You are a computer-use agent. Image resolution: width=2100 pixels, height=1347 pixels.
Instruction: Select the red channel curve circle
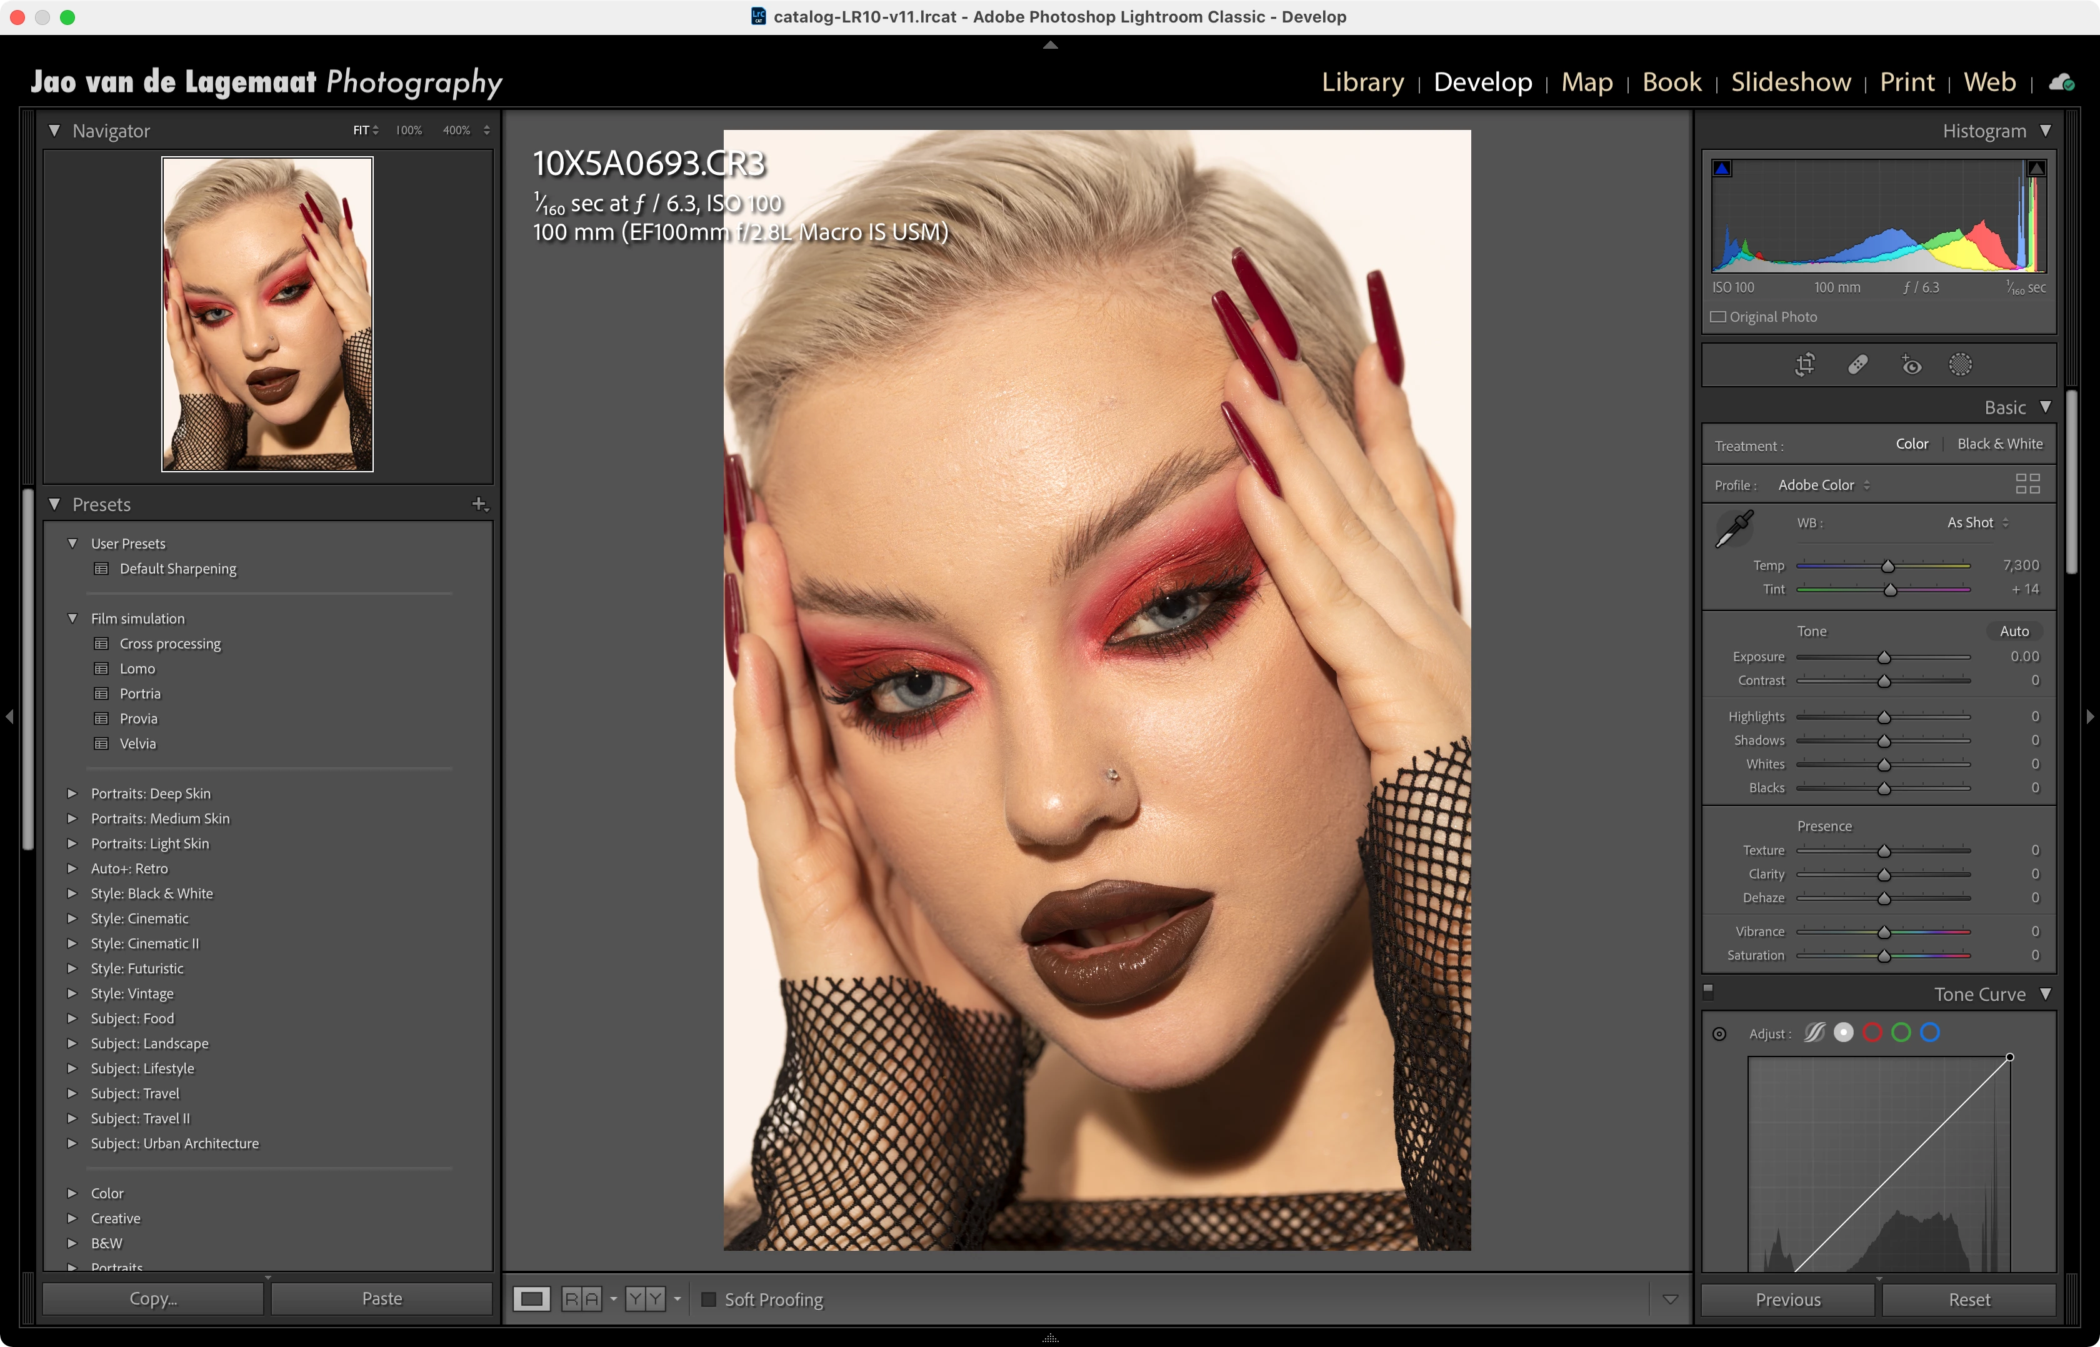tap(1872, 1033)
